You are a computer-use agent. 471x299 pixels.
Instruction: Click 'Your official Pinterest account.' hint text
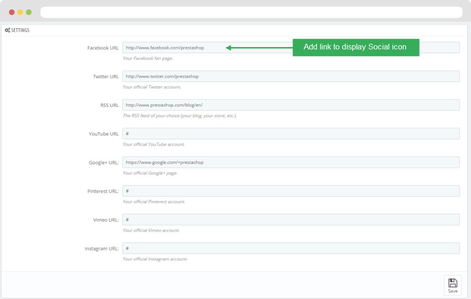[154, 202]
